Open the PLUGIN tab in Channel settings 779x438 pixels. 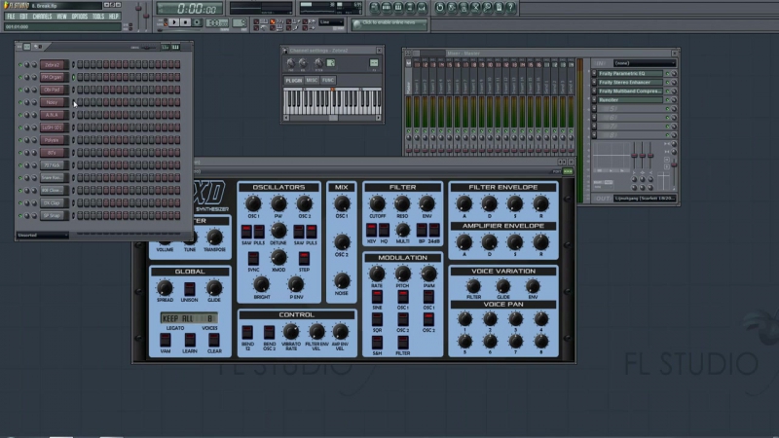[x=294, y=80]
